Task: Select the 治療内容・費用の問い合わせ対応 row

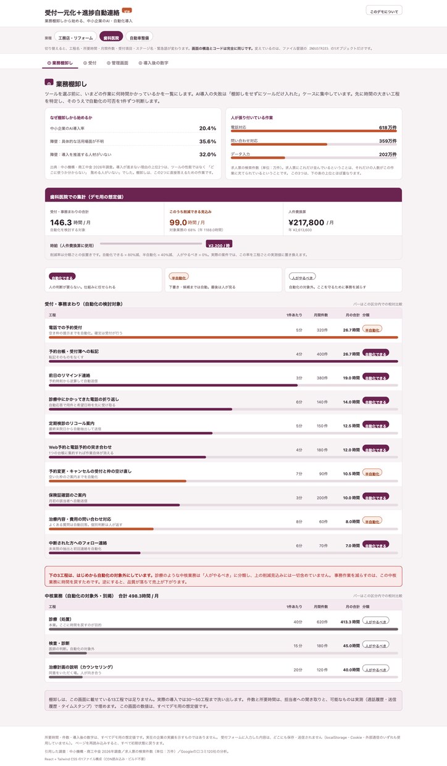Action: pyautogui.click(x=223, y=522)
